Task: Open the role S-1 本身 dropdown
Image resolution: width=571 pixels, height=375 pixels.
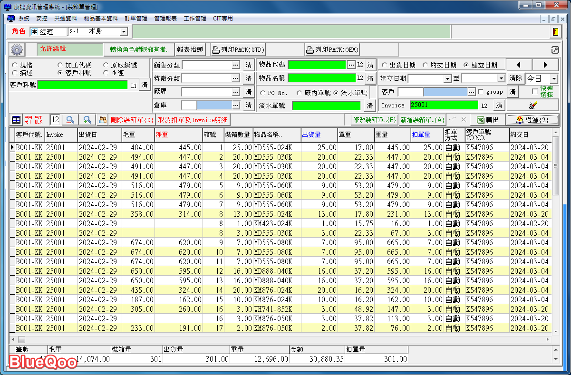Action: coord(124,32)
